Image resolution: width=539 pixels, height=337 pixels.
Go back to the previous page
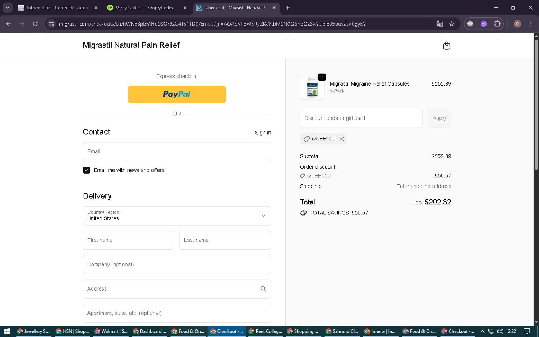pyautogui.click(x=9, y=24)
